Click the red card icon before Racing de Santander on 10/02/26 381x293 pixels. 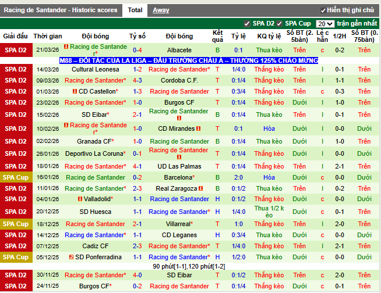[x=66, y=125]
